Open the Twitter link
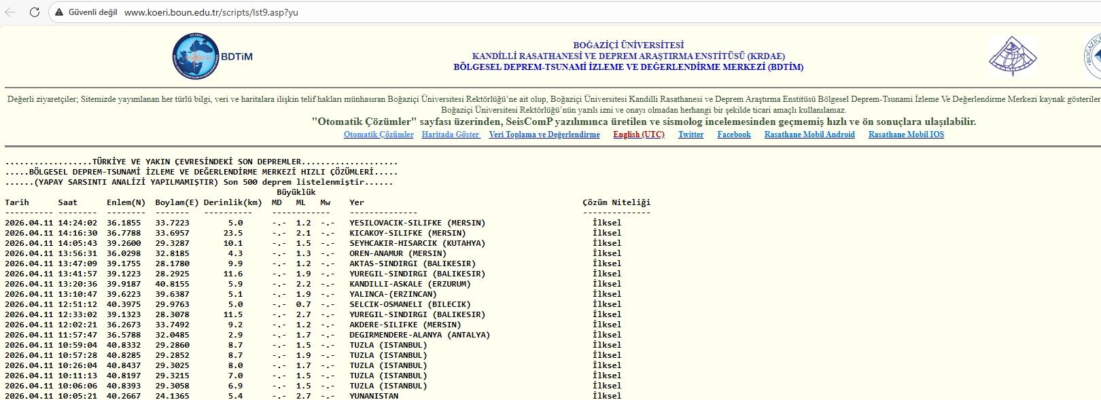 tap(691, 134)
